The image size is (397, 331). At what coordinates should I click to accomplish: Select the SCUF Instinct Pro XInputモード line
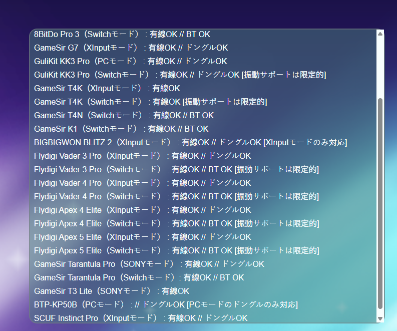141,318
